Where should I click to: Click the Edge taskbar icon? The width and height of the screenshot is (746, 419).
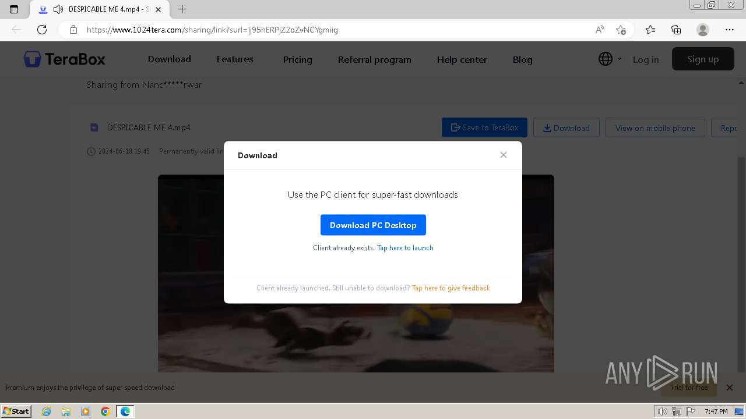[125, 411]
